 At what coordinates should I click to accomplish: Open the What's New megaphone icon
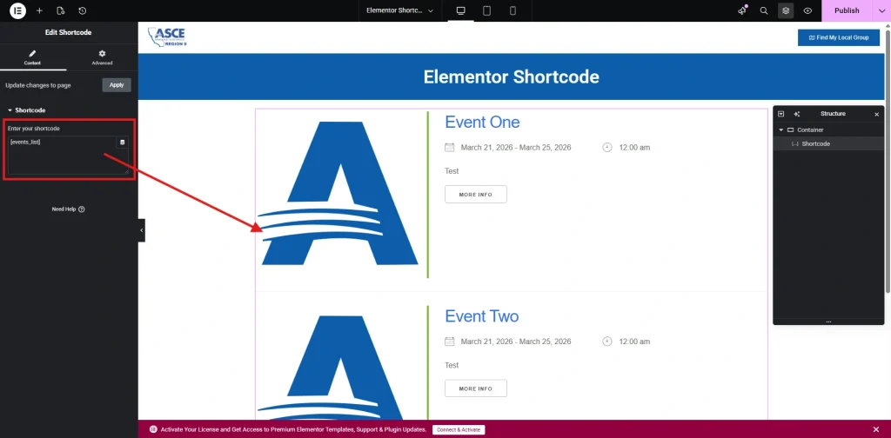(x=742, y=10)
